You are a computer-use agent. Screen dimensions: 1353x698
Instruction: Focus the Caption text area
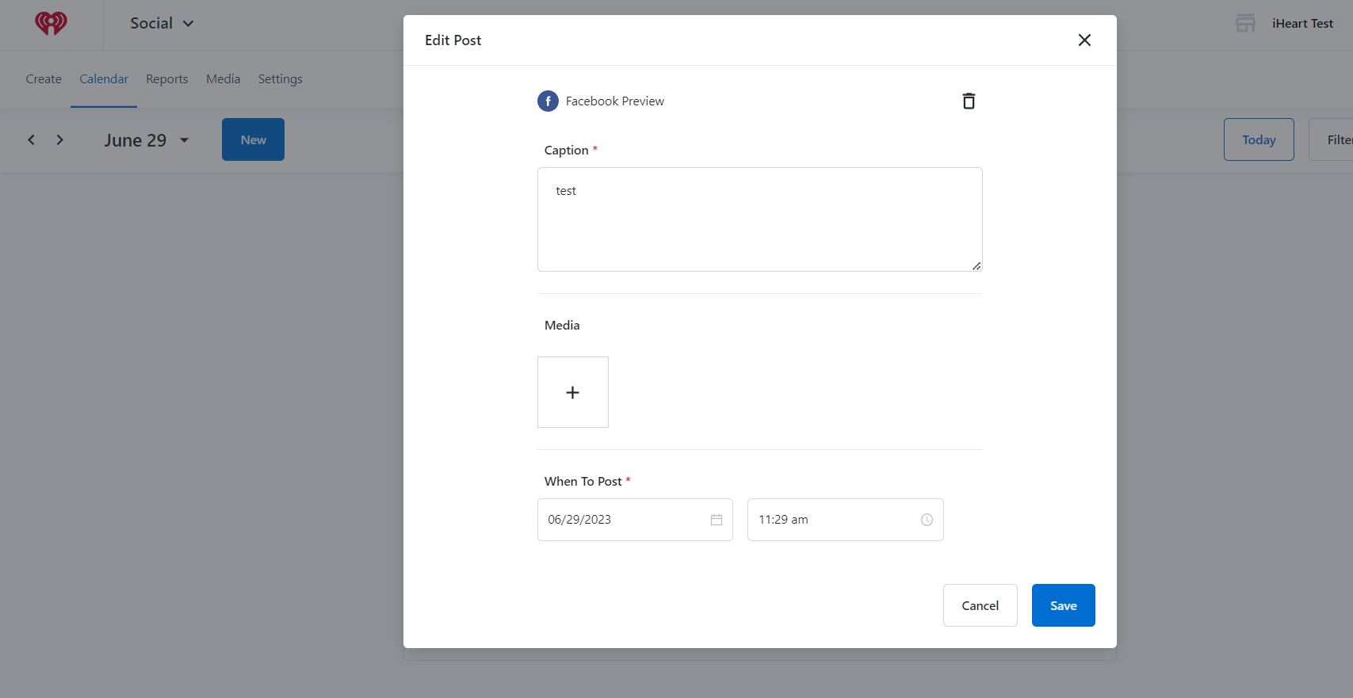pos(759,219)
